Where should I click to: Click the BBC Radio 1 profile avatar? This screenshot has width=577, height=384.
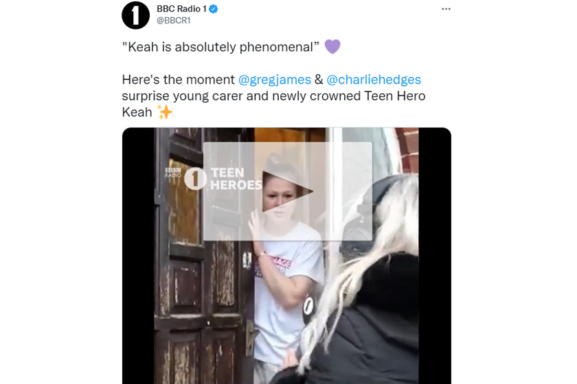(135, 15)
